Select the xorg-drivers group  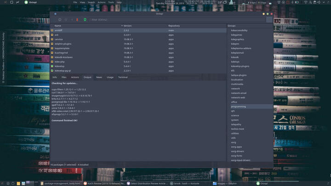tap(238, 152)
